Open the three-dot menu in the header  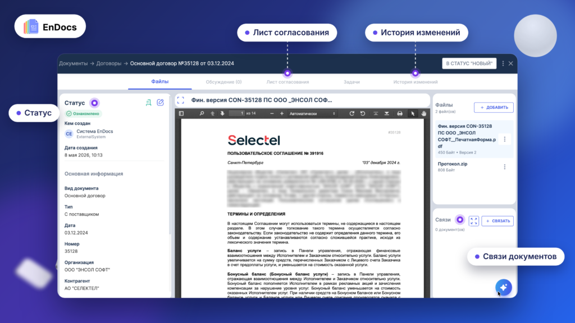point(503,63)
